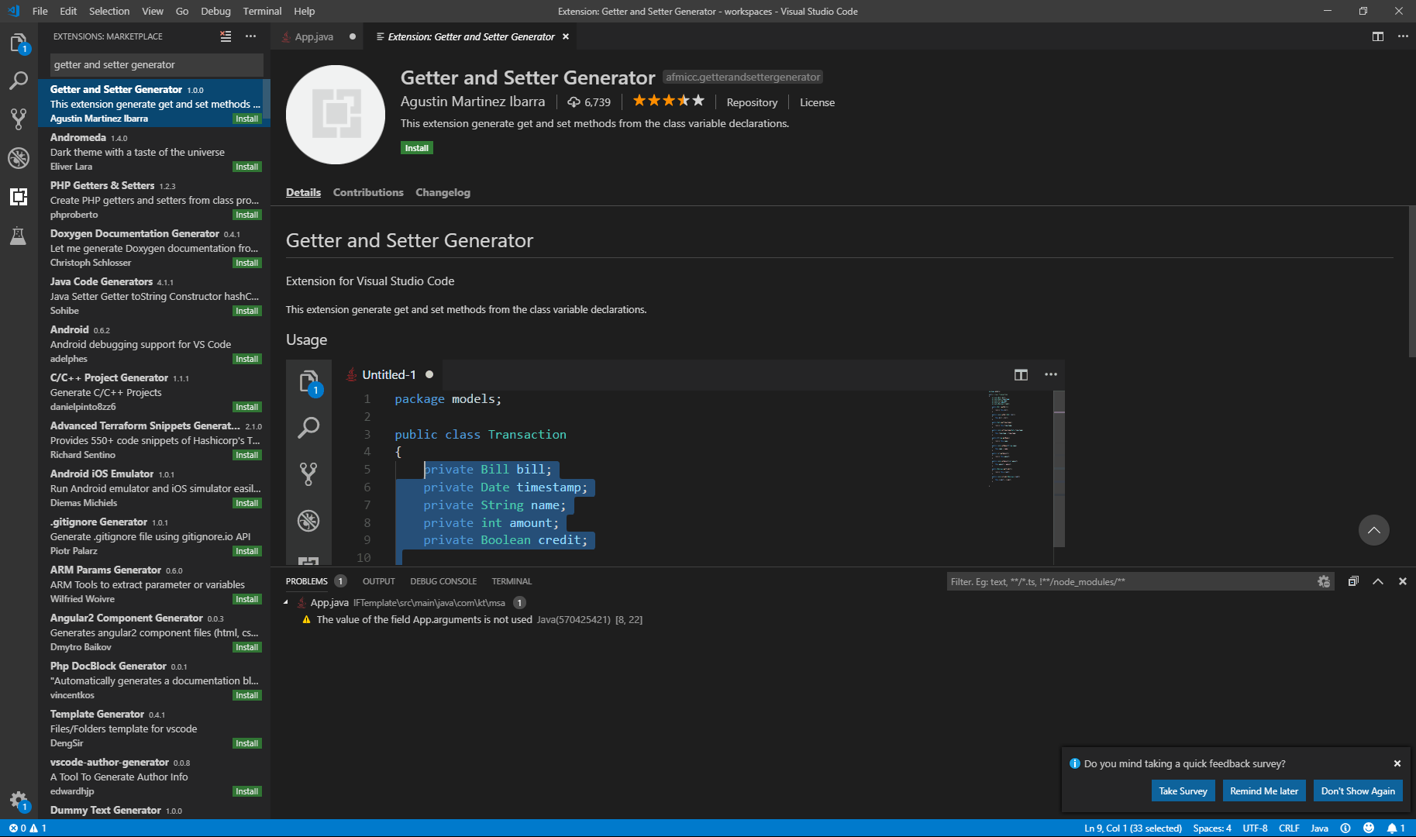Click the extension details page scrollbar

click(x=1411, y=282)
